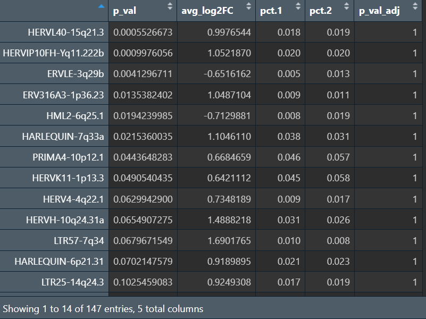Click avg_log2FC value 1.4888218
The height and width of the screenshot is (319, 426).
227,220
